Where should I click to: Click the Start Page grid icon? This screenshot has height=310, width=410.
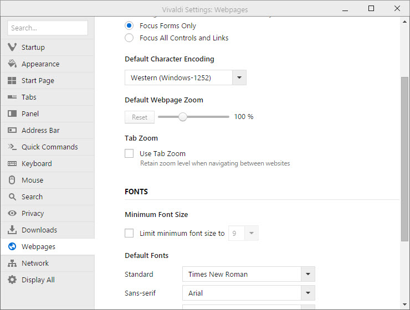pos(12,80)
